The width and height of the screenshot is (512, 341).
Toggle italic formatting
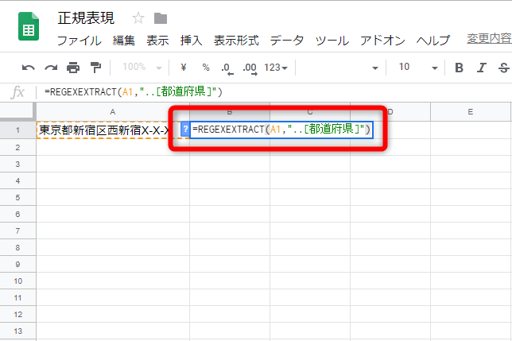tap(481, 68)
